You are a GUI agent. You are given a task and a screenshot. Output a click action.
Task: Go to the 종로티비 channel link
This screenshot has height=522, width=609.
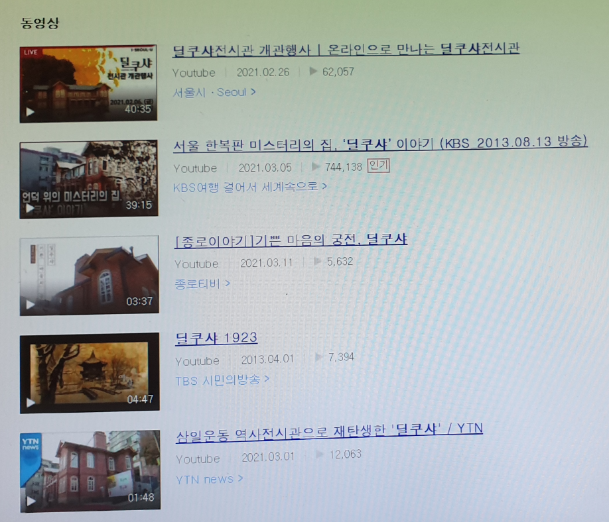pos(202,284)
